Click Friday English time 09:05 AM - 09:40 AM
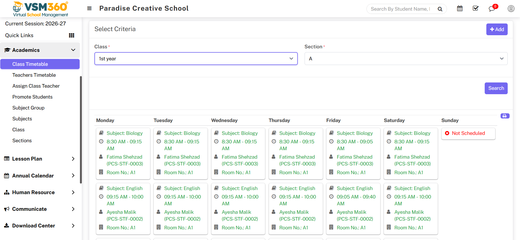Viewport: 520px width, 240px height. click(x=356, y=200)
